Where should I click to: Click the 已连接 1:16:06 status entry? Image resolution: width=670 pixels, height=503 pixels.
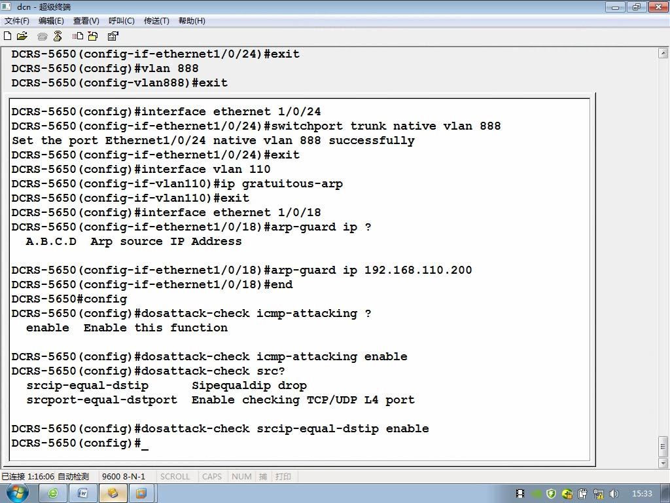click(27, 476)
